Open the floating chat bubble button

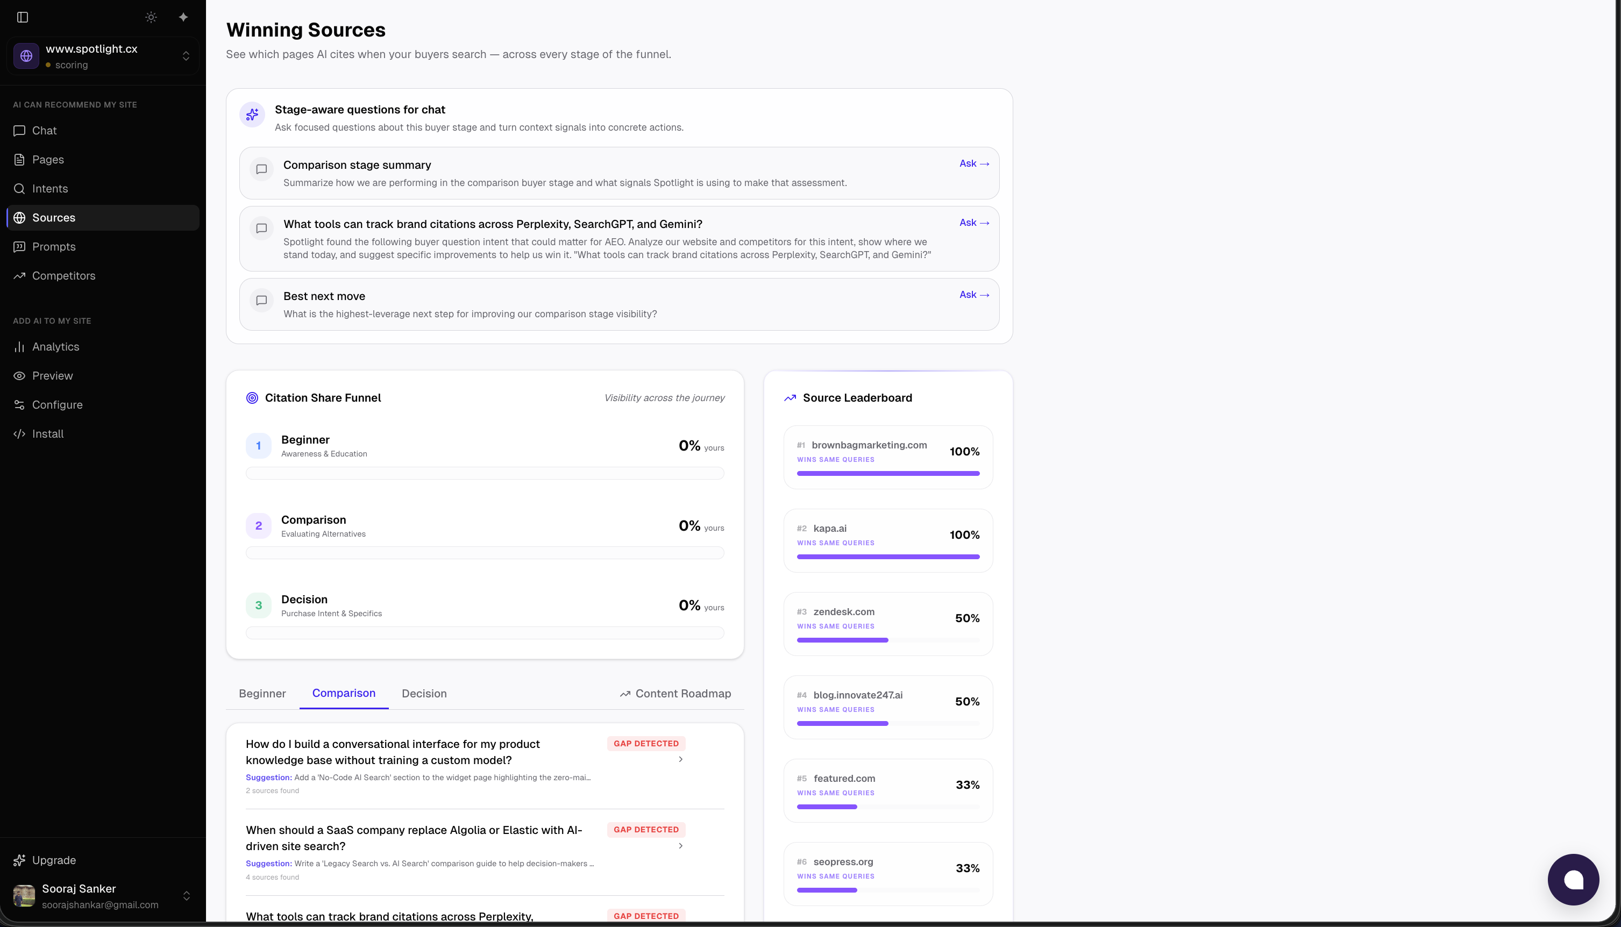click(x=1573, y=879)
